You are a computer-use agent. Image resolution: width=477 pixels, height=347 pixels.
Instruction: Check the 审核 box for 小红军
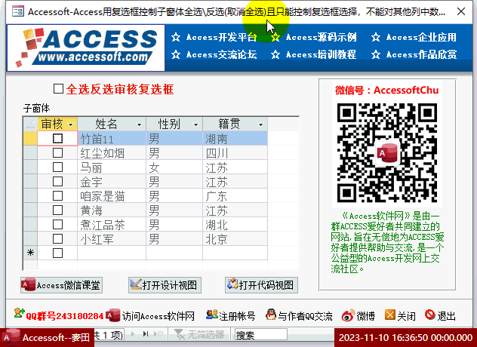click(57, 238)
